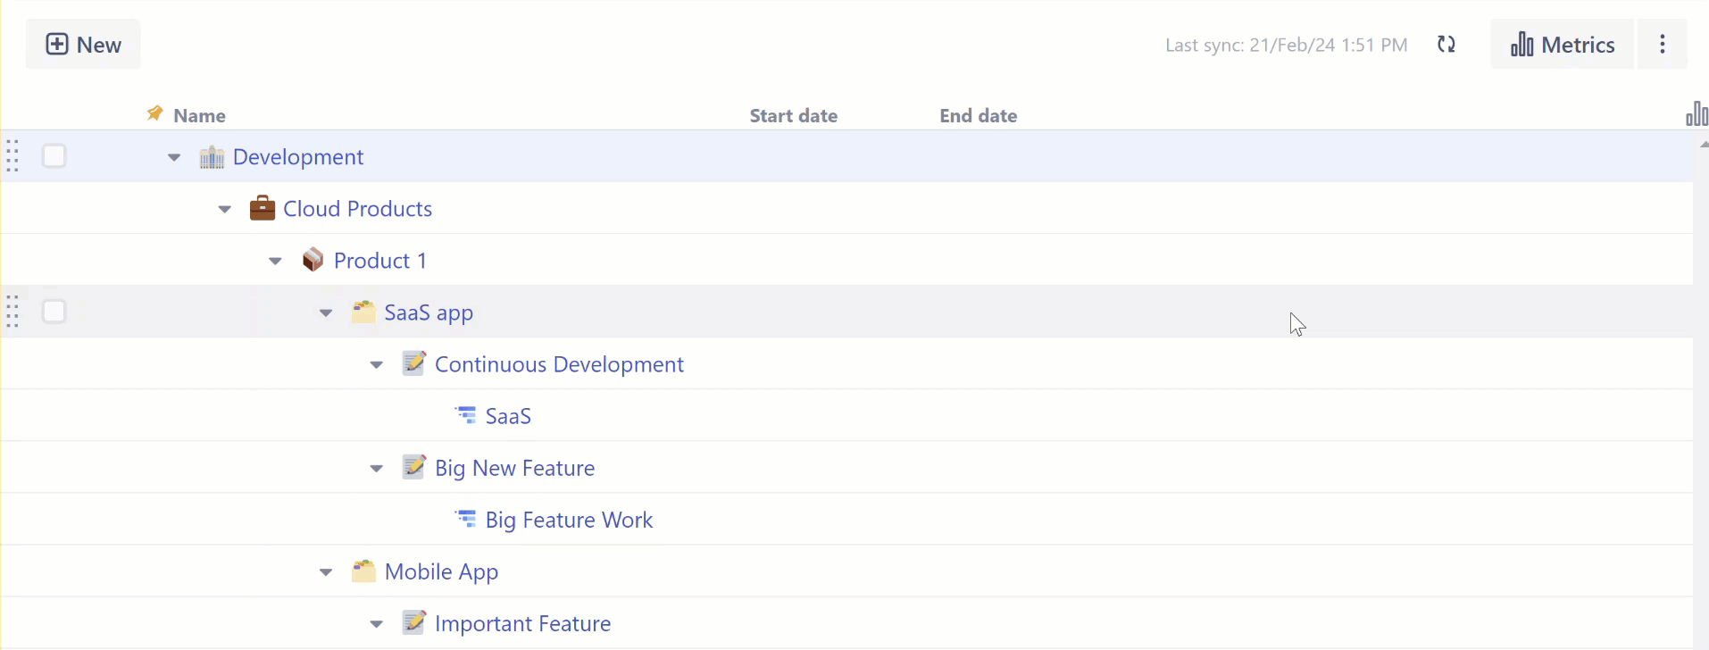Click the New button
This screenshot has width=1709, height=650.
coord(83,45)
